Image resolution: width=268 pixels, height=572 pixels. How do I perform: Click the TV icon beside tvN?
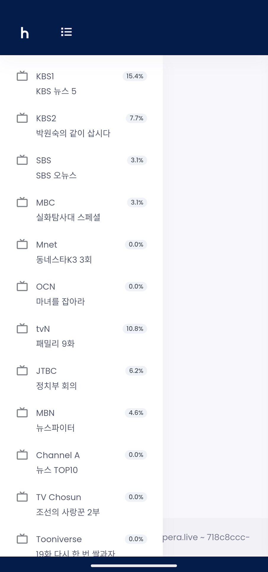[x=22, y=328]
